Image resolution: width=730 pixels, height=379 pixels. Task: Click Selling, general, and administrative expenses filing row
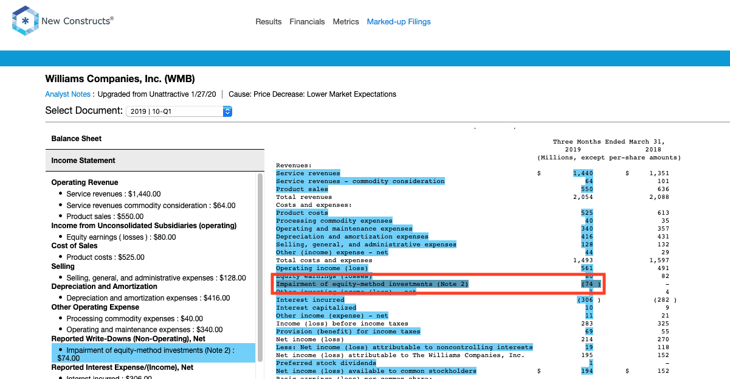366,245
